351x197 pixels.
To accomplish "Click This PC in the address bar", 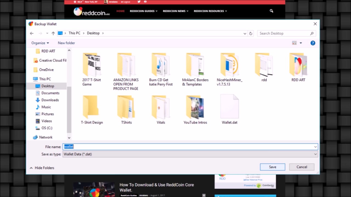I will click(74, 33).
